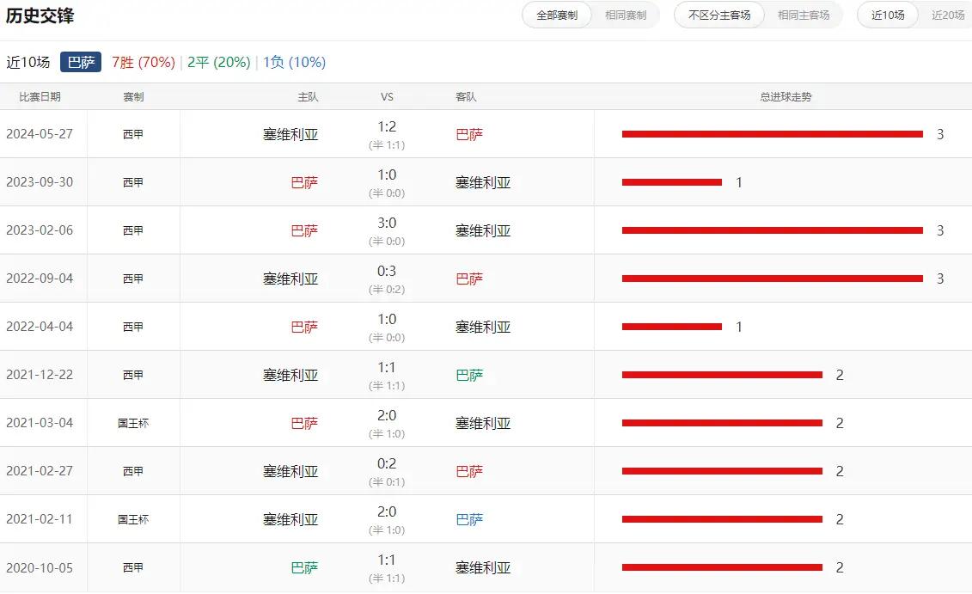The height and width of the screenshot is (594, 972).
Task: Click the date 2021-02-27
Action: coord(40,471)
